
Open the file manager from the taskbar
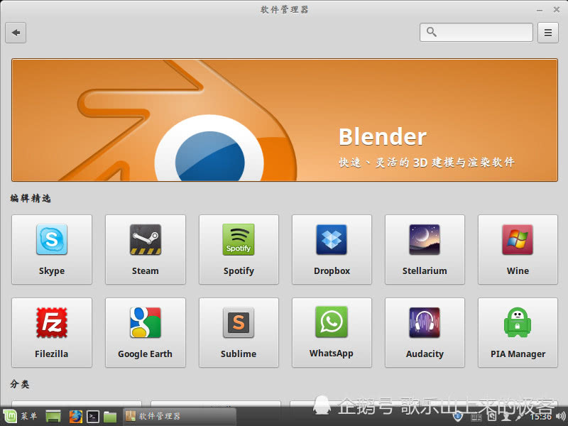110,417
